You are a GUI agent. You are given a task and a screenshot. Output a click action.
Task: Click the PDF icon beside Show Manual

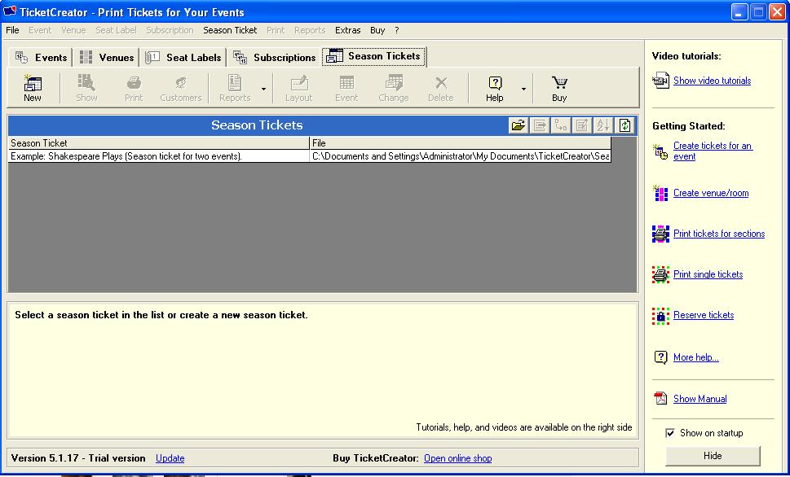660,399
